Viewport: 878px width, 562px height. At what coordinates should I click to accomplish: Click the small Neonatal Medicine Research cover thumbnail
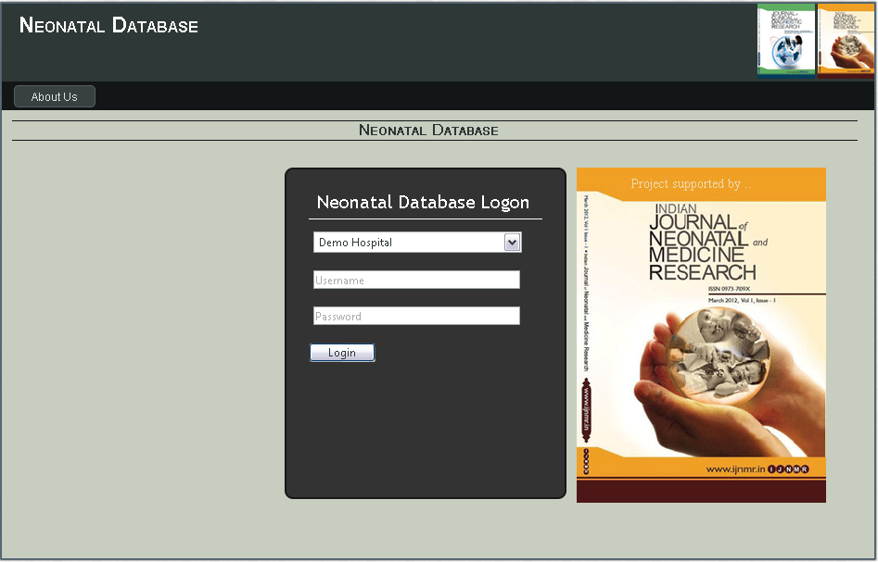(x=846, y=40)
